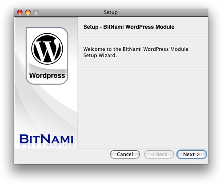Click the WordPress W logo icon
The height and width of the screenshot is (184, 222).
(x=47, y=49)
